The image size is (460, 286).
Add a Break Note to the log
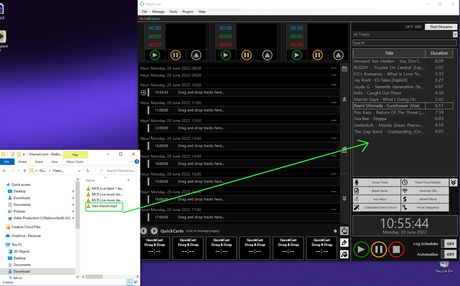tap(376, 190)
